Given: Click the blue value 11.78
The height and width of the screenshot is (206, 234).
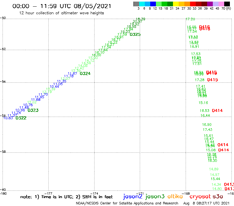Looking at the screenshot, I should click(69, 76).
